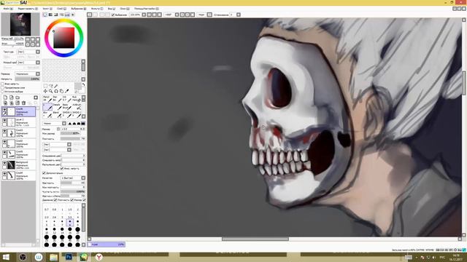Select the zoom magnifier tool

(x=51, y=91)
